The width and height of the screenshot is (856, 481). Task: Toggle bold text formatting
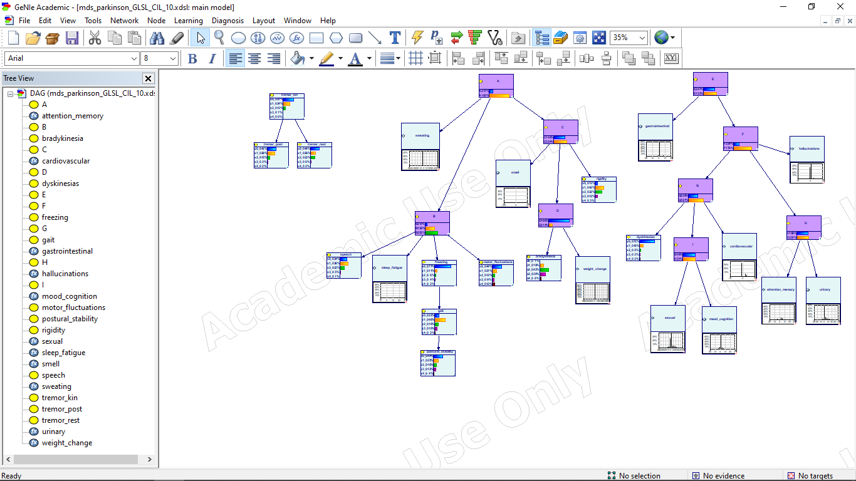point(192,58)
